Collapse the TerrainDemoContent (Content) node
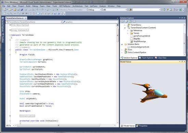 click(x=125, y=28)
